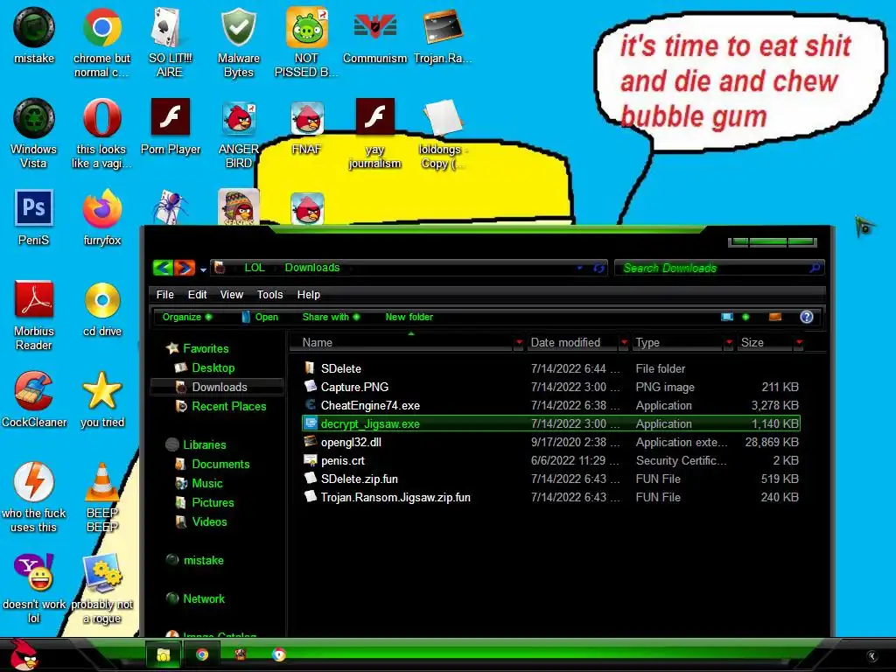Open the Communism desktop icon
This screenshot has height=672, width=896.
(x=374, y=35)
